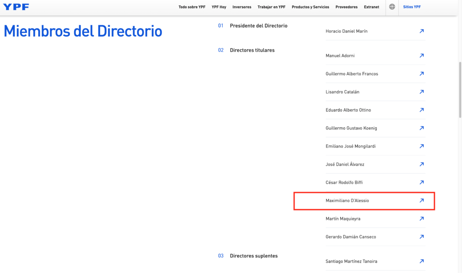This screenshot has width=462, height=273.
Task: Click arrow icon beside Maximiliano D'Alessio
Action: pyautogui.click(x=421, y=201)
